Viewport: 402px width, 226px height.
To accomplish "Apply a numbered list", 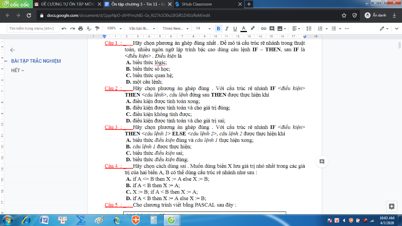I will (x=320, y=28).
